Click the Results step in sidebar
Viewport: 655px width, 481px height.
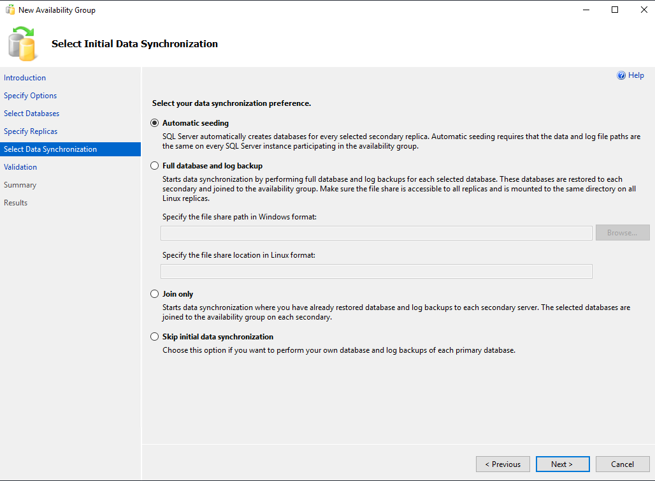click(x=15, y=203)
